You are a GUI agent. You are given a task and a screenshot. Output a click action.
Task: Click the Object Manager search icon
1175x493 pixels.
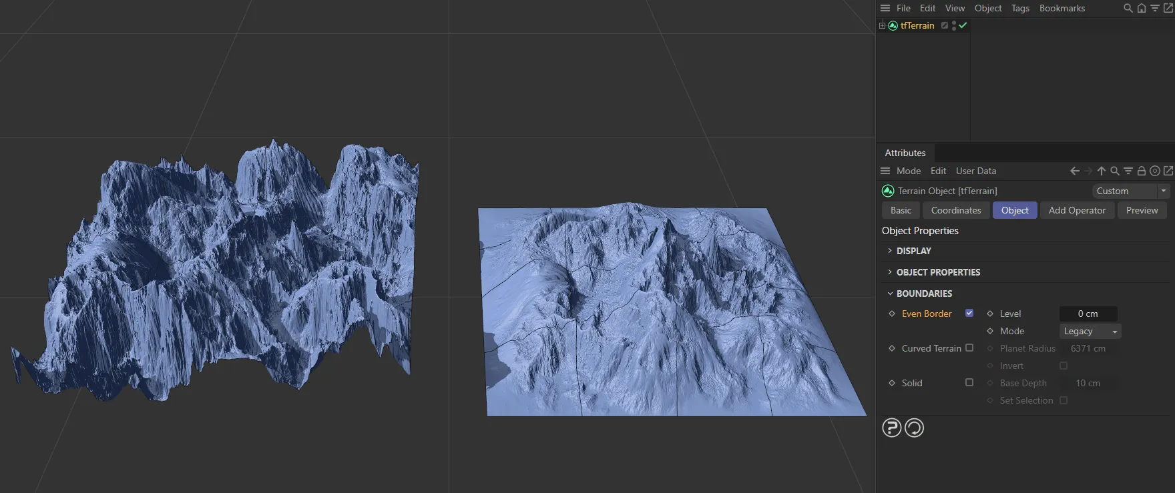(x=1128, y=8)
